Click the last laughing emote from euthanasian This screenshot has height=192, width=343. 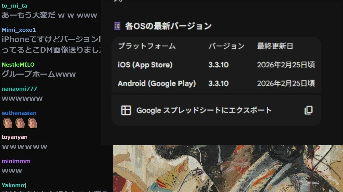tap(32, 123)
